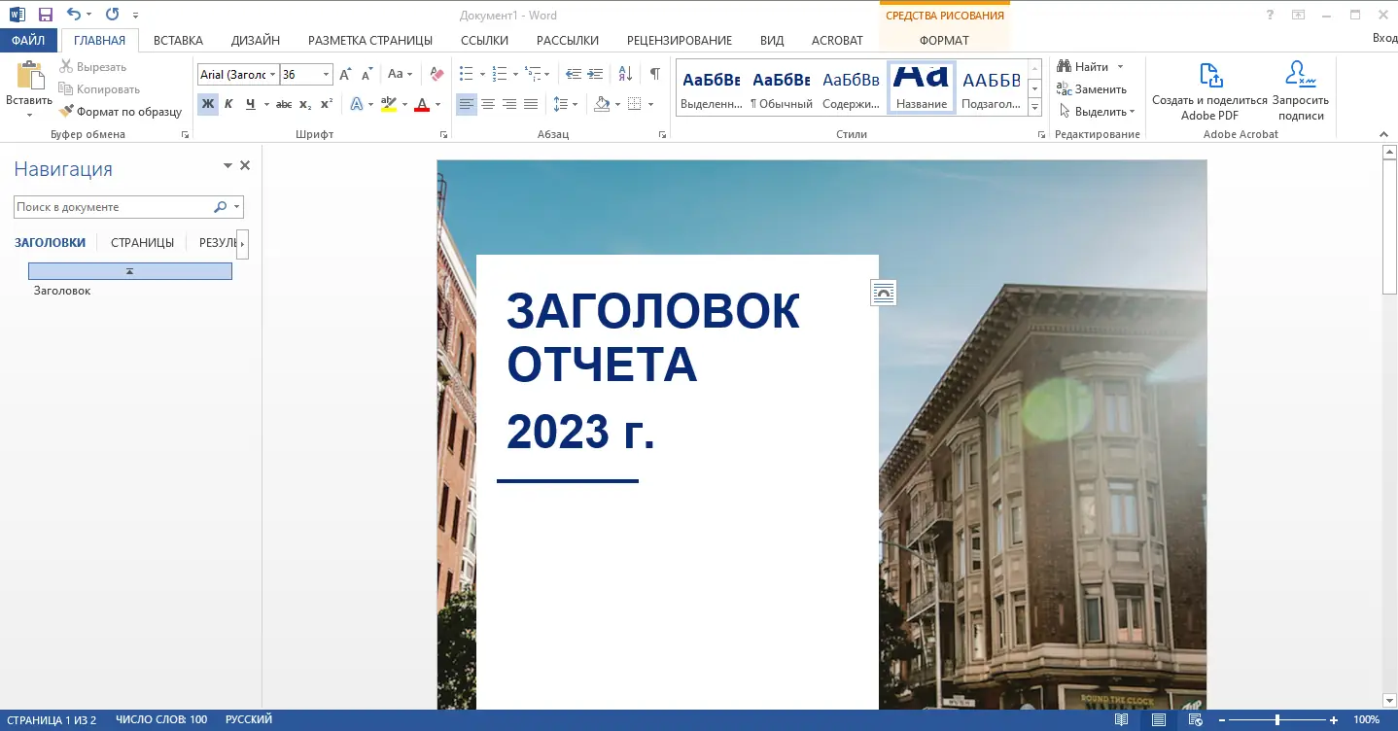The image size is (1398, 731).
Task: Clear all formatting with the eraser icon
Action: (436, 74)
